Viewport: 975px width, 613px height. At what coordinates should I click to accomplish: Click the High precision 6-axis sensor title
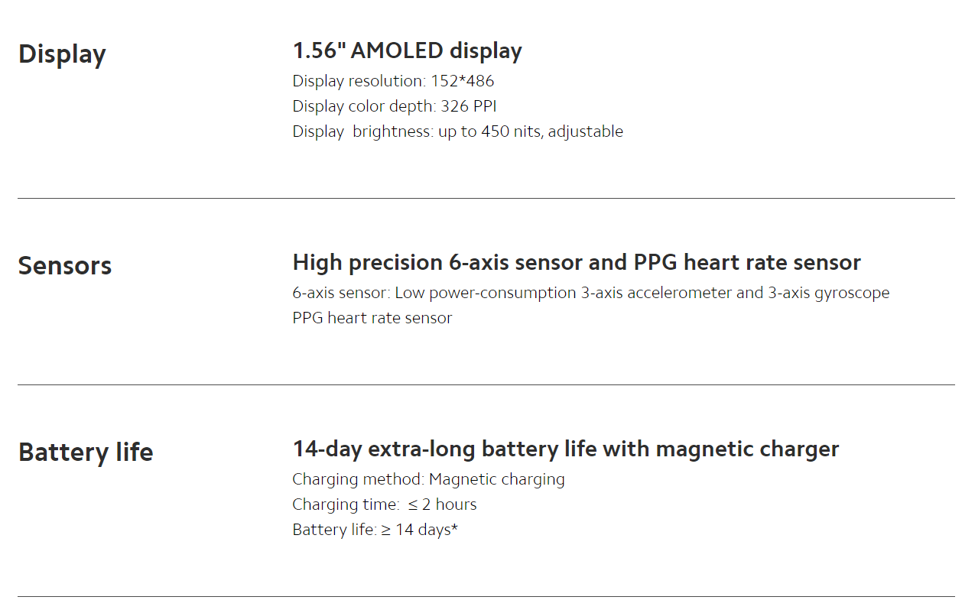pos(577,263)
